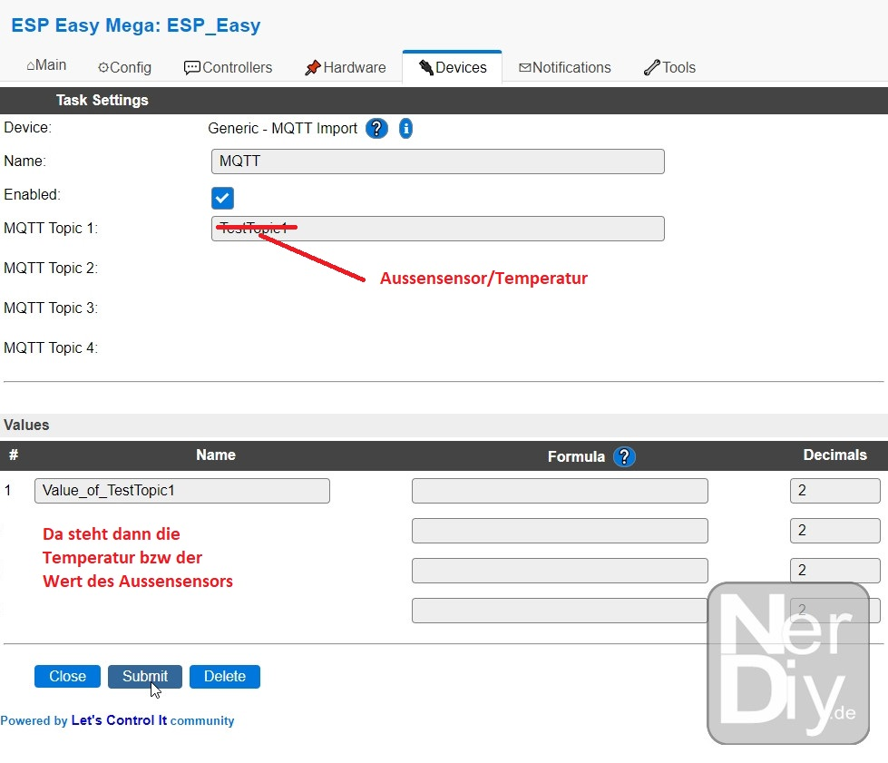Select the Devices tab
This screenshot has height=763, width=888.
click(453, 67)
